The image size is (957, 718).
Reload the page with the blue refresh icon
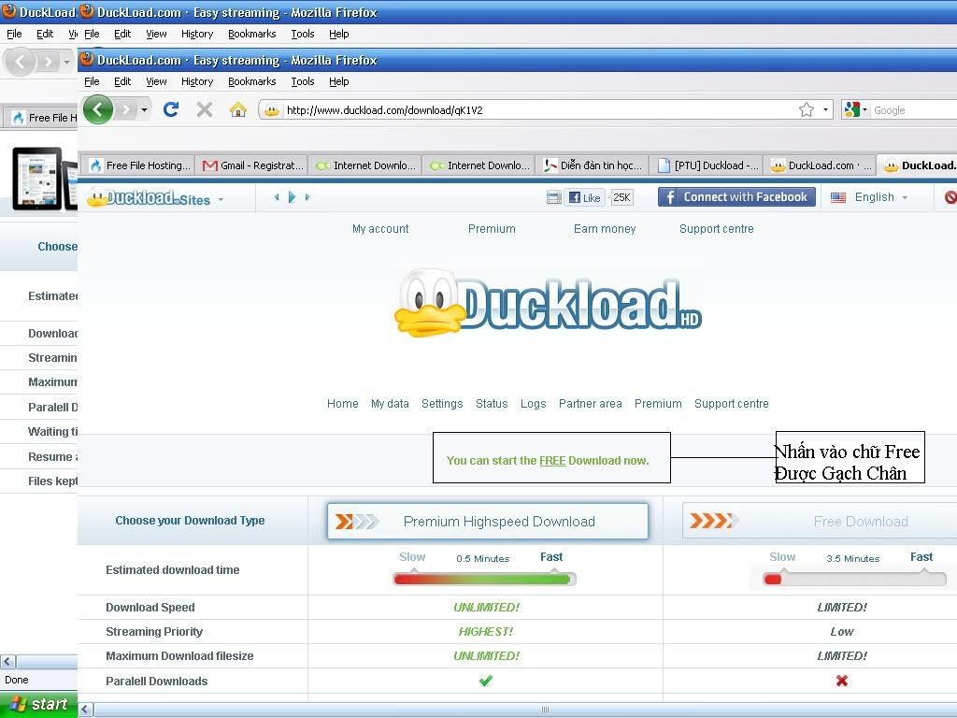[171, 110]
